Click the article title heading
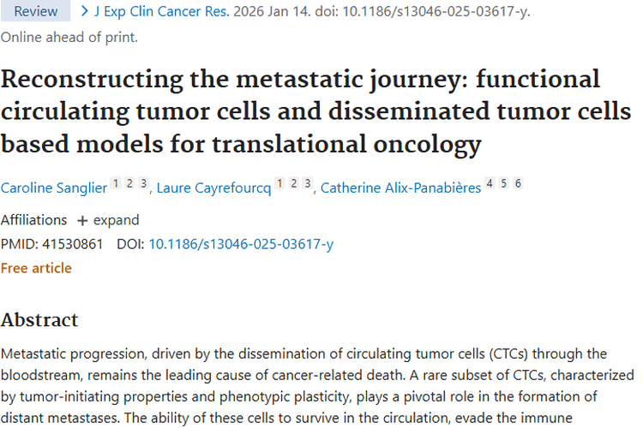 click(300, 112)
